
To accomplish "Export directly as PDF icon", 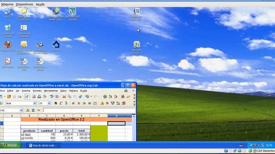I will 34,96.
